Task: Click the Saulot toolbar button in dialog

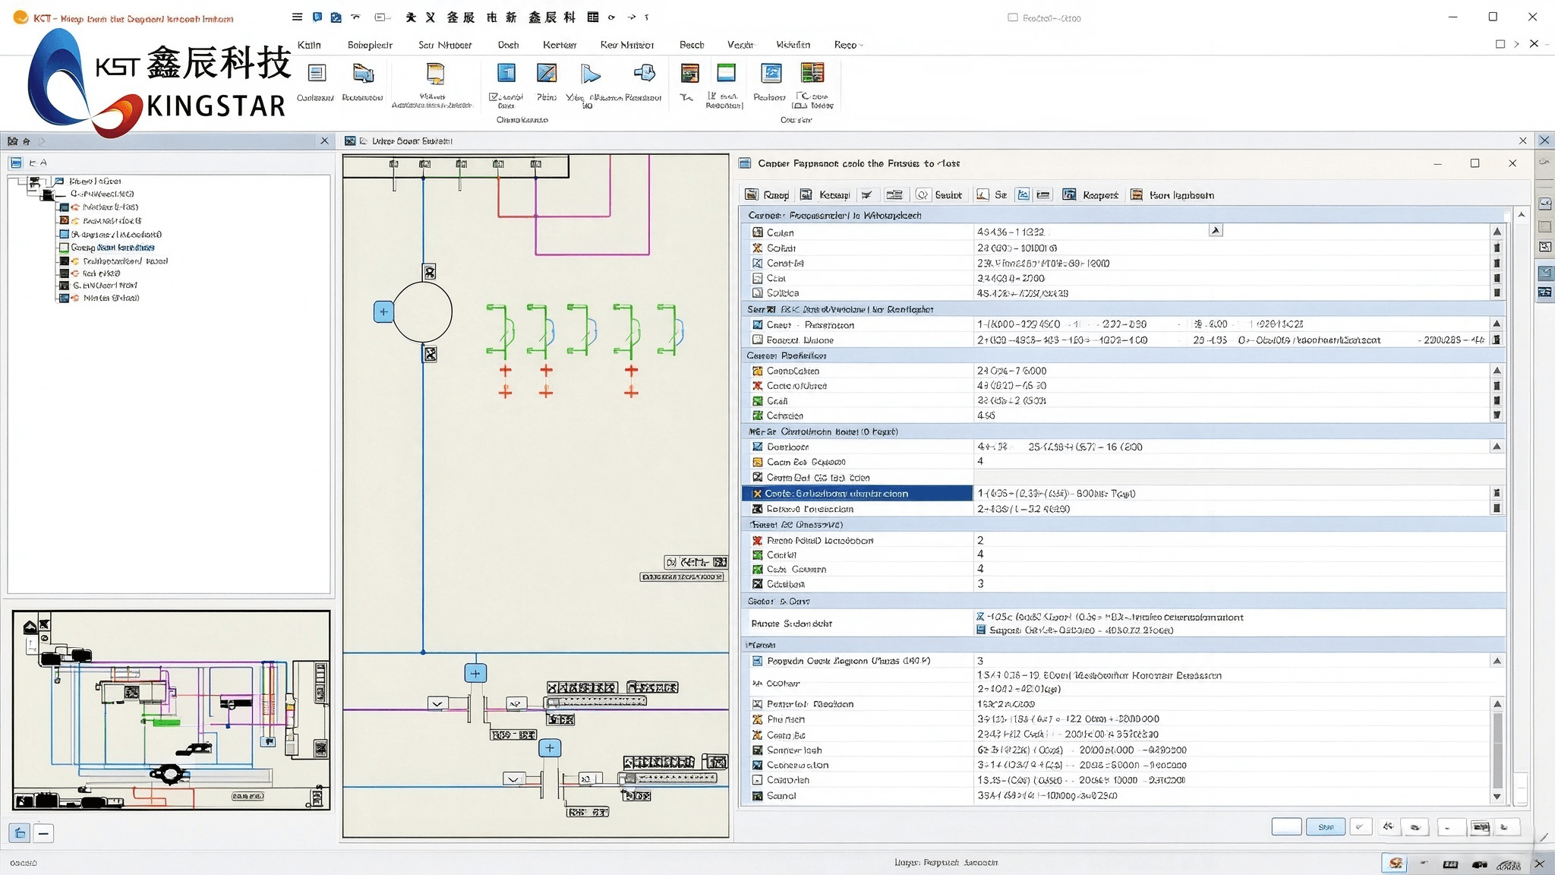Action: [939, 195]
